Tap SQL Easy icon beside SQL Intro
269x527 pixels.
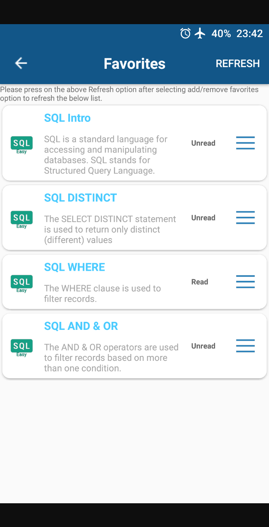pyautogui.click(x=22, y=145)
